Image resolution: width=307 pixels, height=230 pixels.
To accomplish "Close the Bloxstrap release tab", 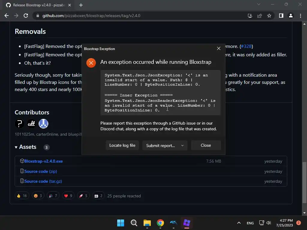I will [x=70, y=5].
